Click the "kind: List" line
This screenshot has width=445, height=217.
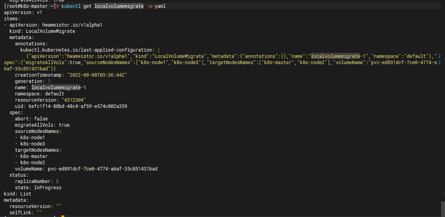coord(18,194)
